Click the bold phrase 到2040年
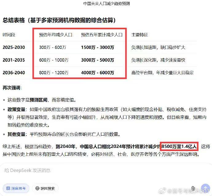 tap(65, 146)
